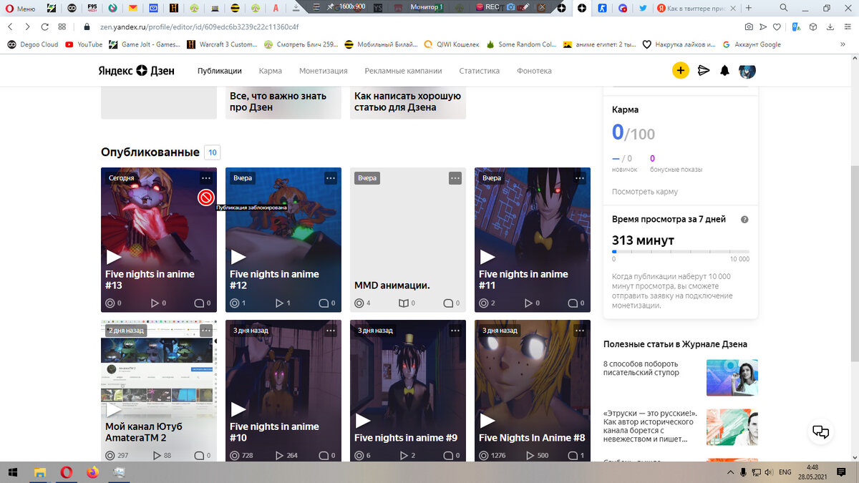The width and height of the screenshot is (859, 483).
Task: Open article 8 способов побороть писательский ступор
Action: point(641,368)
